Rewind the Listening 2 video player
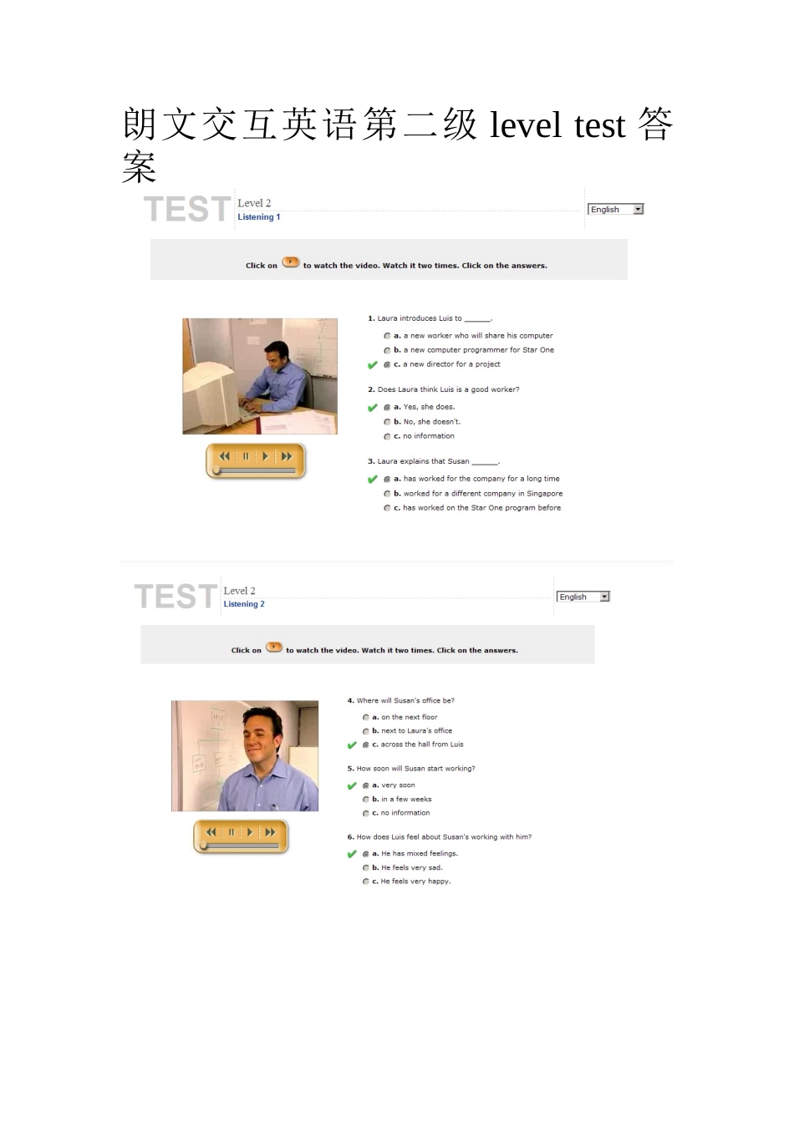Screen dimensions: 794x1123 pos(211,832)
